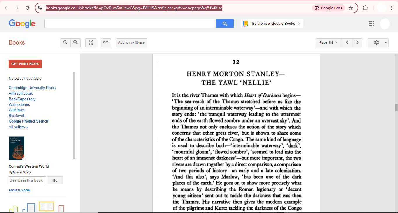Click the book viewer scrollbar thumb
This screenshot has height=213, width=398.
pos(396,107)
